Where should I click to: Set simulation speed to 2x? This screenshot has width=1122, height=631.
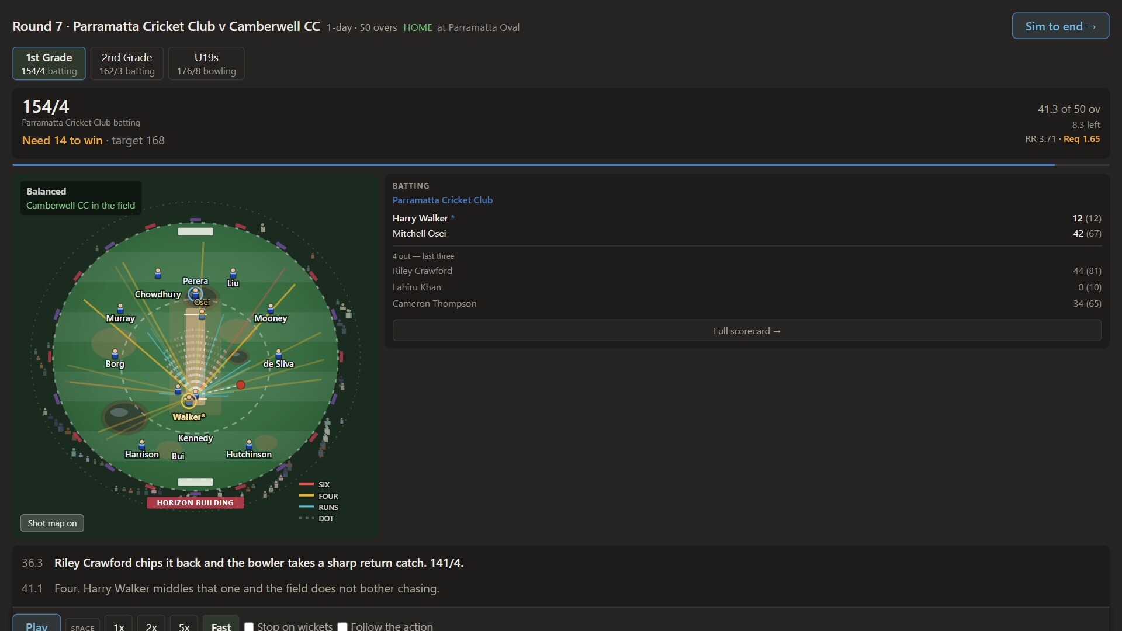[x=151, y=625]
